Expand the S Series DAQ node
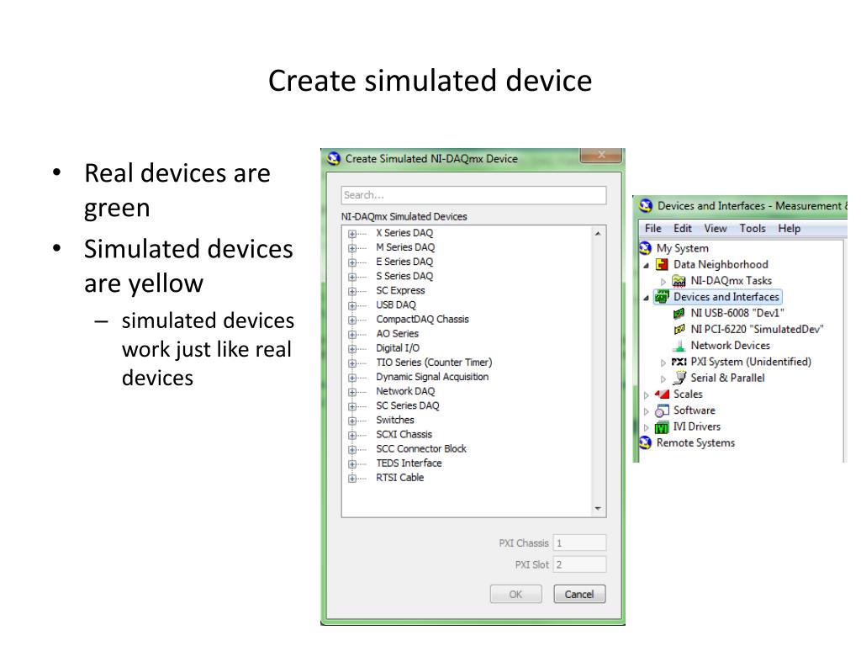 click(x=352, y=276)
